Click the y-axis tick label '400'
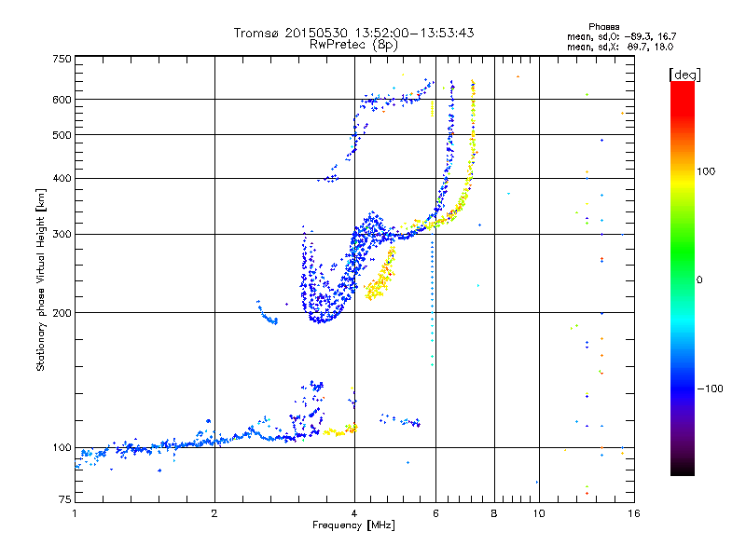 pos(62,178)
